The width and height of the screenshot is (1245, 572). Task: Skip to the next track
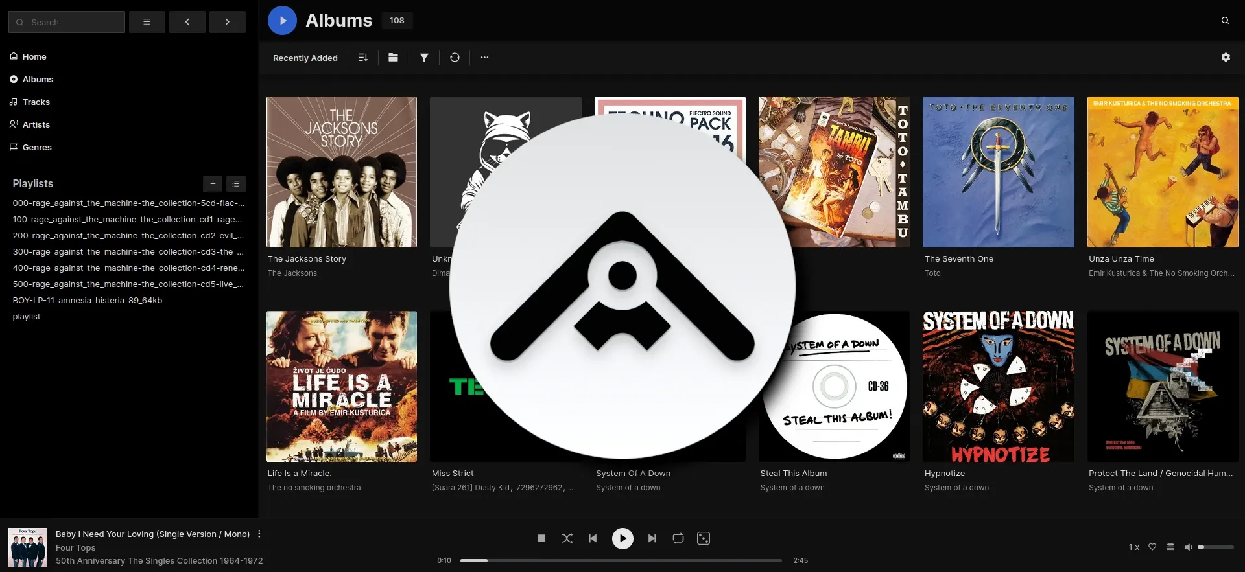pyautogui.click(x=652, y=538)
